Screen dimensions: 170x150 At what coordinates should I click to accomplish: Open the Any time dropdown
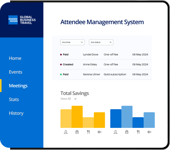pyautogui.click(x=72, y=42)
